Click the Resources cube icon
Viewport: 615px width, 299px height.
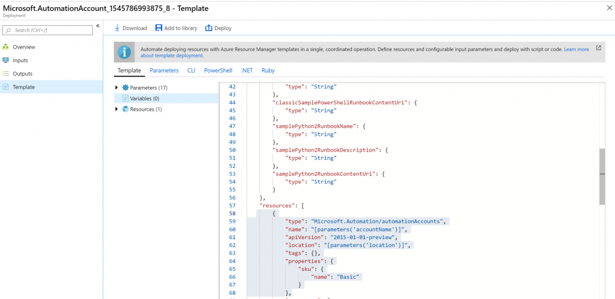pos(126,109)
